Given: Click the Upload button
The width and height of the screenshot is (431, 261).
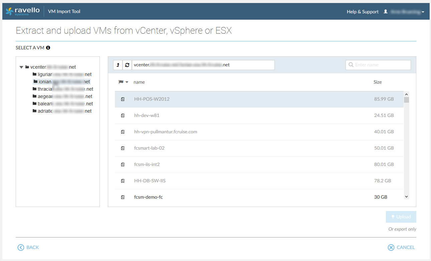Looking at the screenshot, I should (x=401, y=217).
